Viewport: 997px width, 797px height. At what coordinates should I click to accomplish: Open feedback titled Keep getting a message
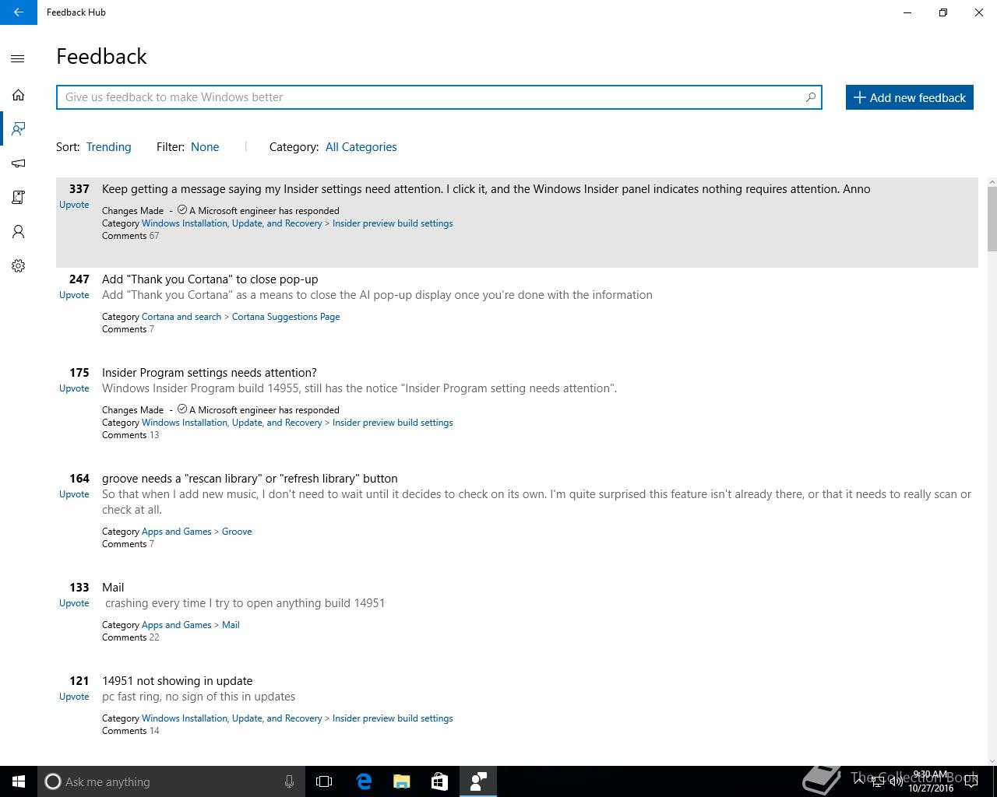tap(486, 189)
